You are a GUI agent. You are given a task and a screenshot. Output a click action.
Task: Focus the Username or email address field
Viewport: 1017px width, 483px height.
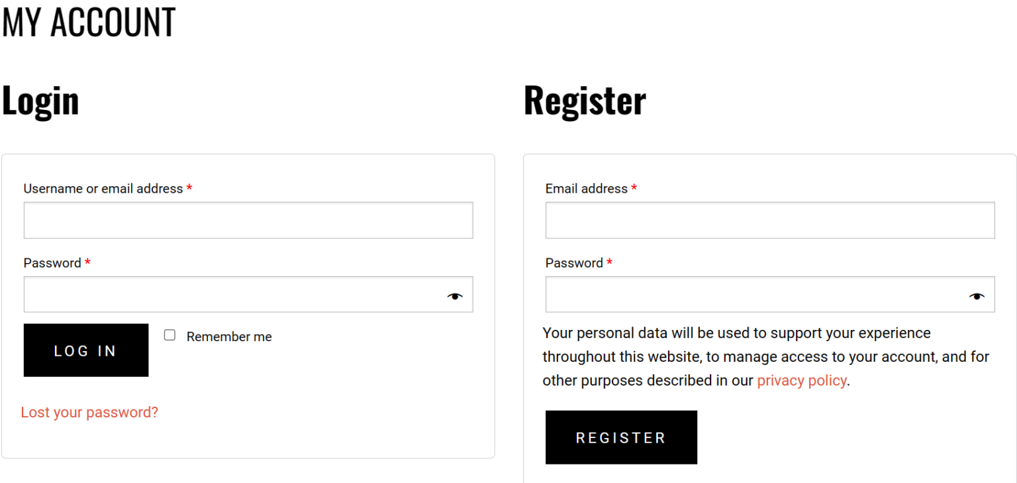(x=248, y=220)
